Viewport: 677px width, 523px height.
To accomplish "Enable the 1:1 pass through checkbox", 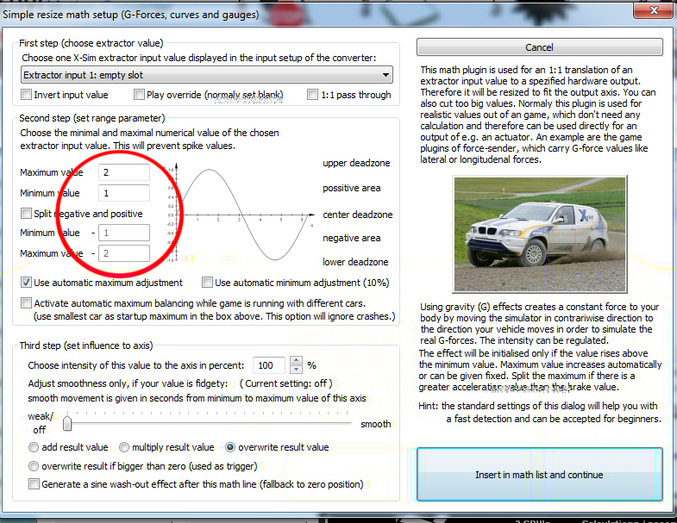I will point(313,95).
